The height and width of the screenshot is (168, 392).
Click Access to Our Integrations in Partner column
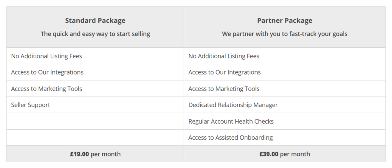click(224, 72)
